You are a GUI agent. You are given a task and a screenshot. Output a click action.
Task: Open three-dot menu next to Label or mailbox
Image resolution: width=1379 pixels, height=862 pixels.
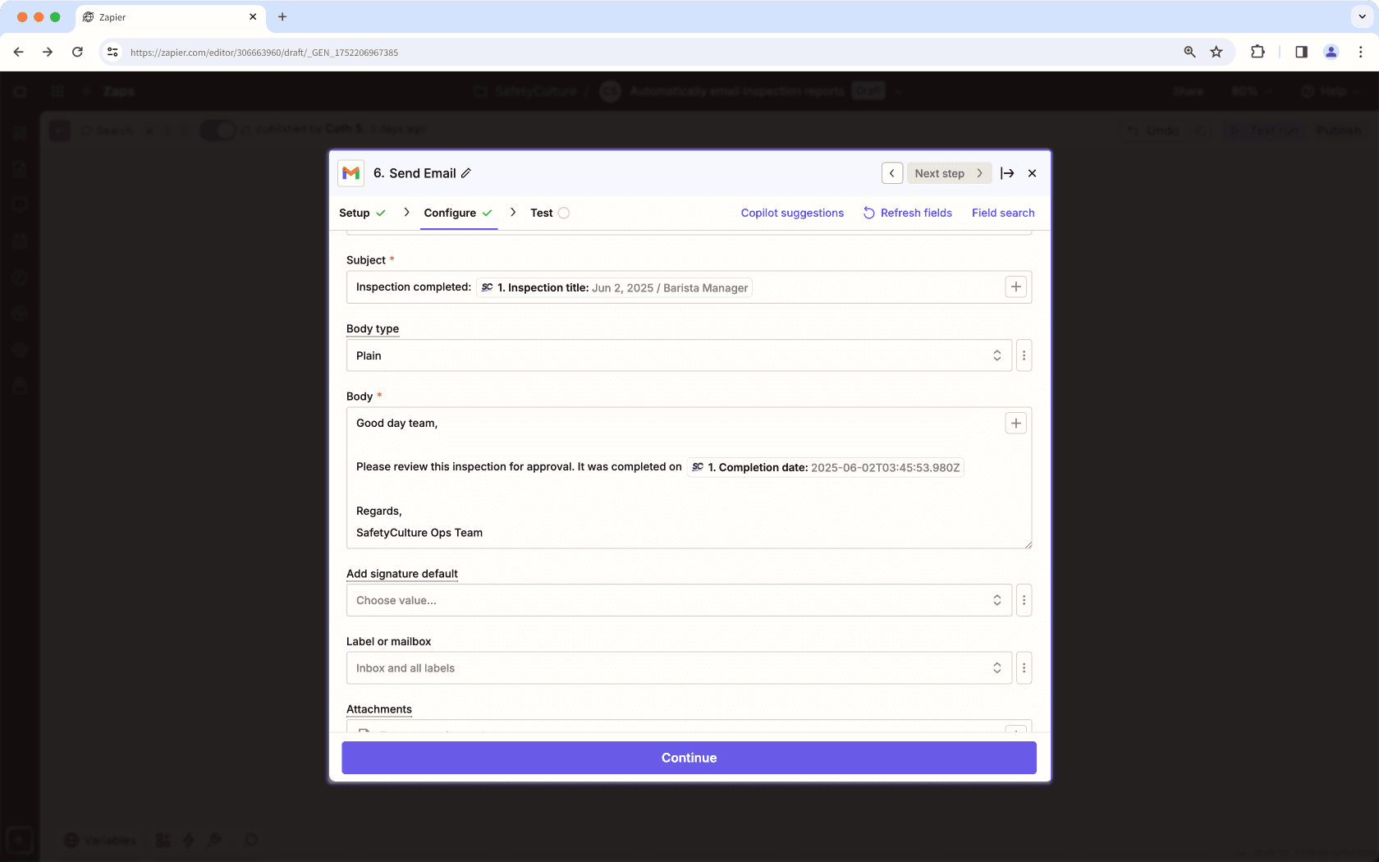(x=1024, y=667)
